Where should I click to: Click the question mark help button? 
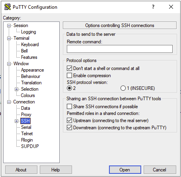[153, 7]
